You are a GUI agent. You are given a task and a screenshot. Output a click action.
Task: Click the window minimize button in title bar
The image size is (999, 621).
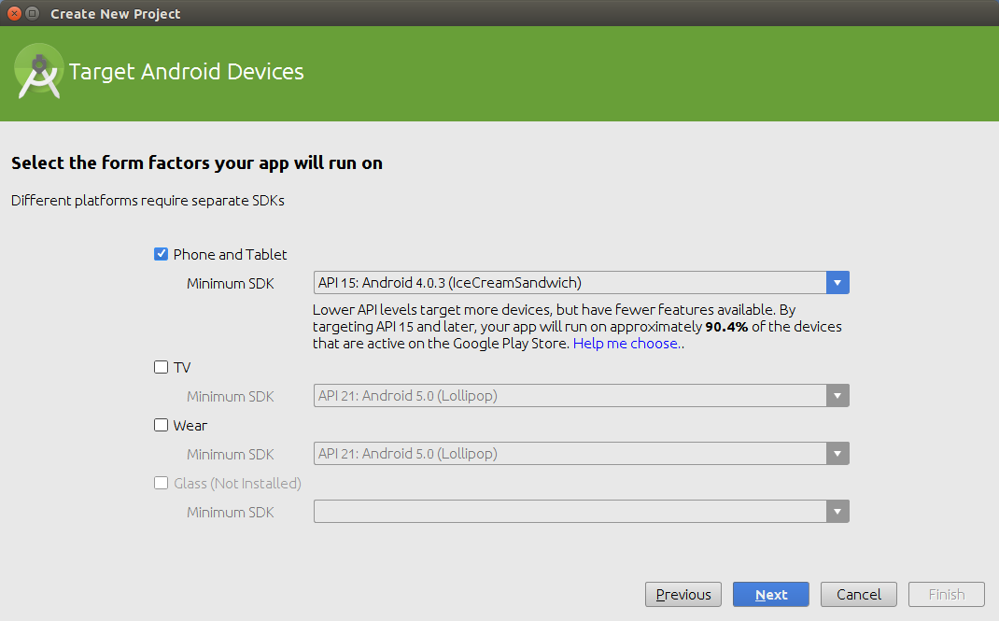33,14
